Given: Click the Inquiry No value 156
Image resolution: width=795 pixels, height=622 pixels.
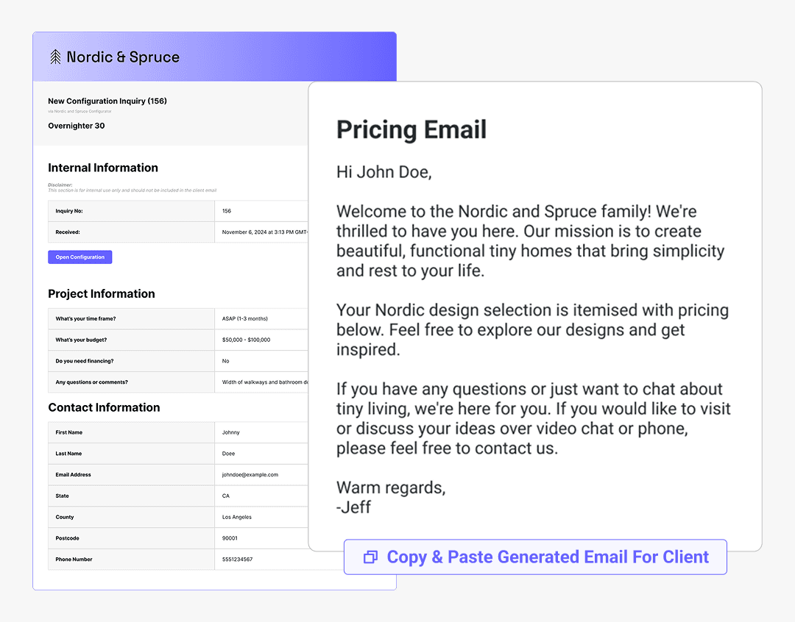Looking at the screenshot, I should point(227,211).
